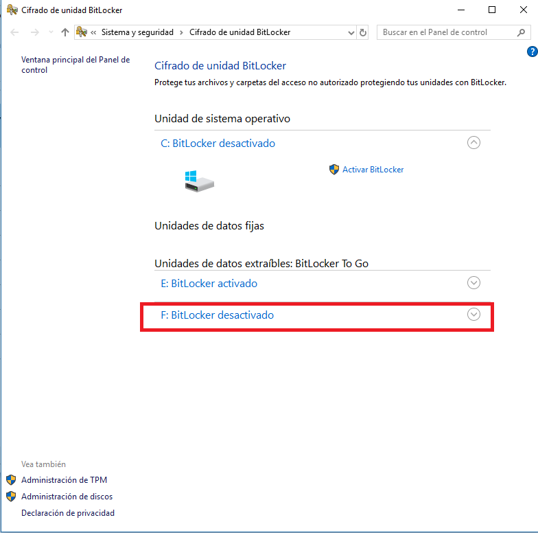Open 'Administración de discos' link

pyautogui.click(x=67, y=497)
